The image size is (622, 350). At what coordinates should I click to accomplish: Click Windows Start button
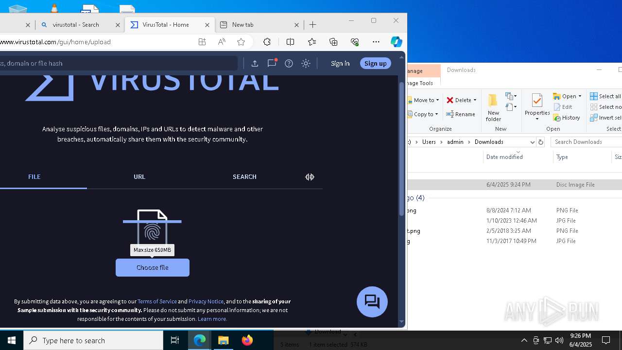point(12,340)
